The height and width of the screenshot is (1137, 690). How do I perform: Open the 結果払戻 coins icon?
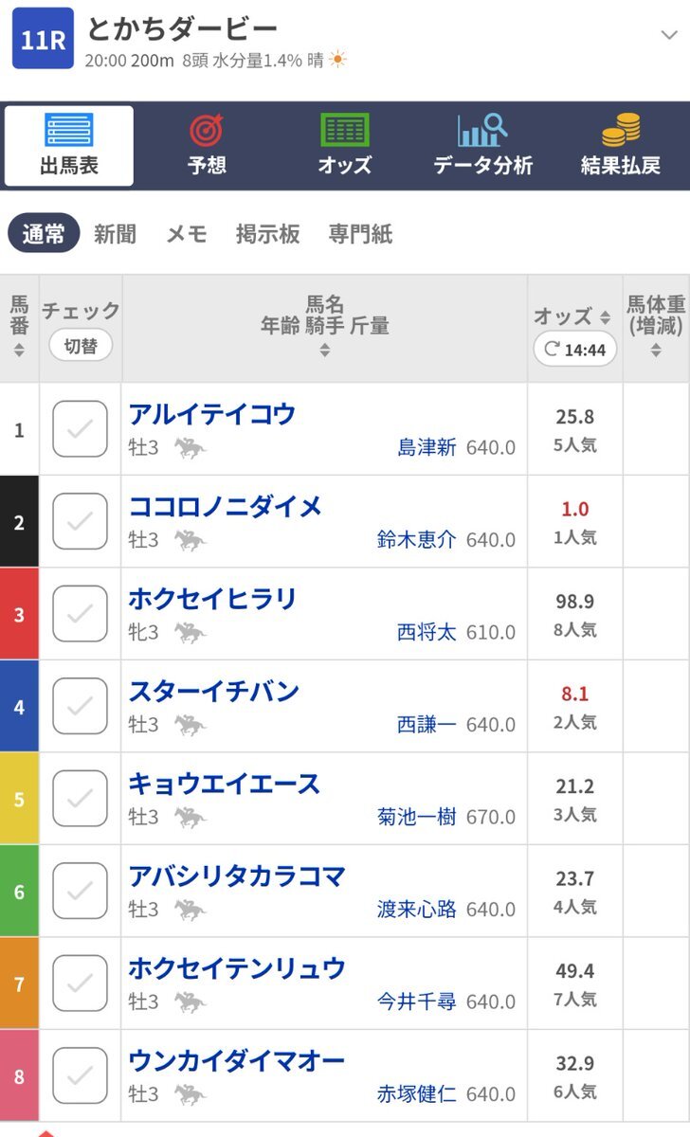(x=621, y=131)
